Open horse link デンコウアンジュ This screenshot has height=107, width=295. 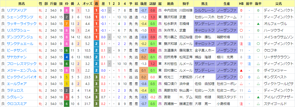pyautogui.click(x=20, y=37)
